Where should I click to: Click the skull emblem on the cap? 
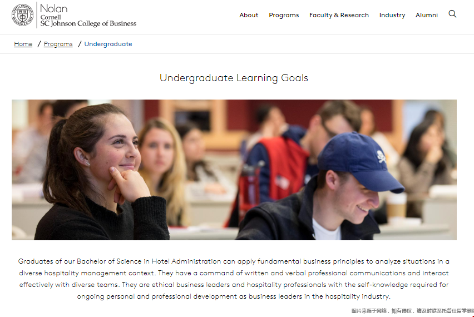point(382,156)
